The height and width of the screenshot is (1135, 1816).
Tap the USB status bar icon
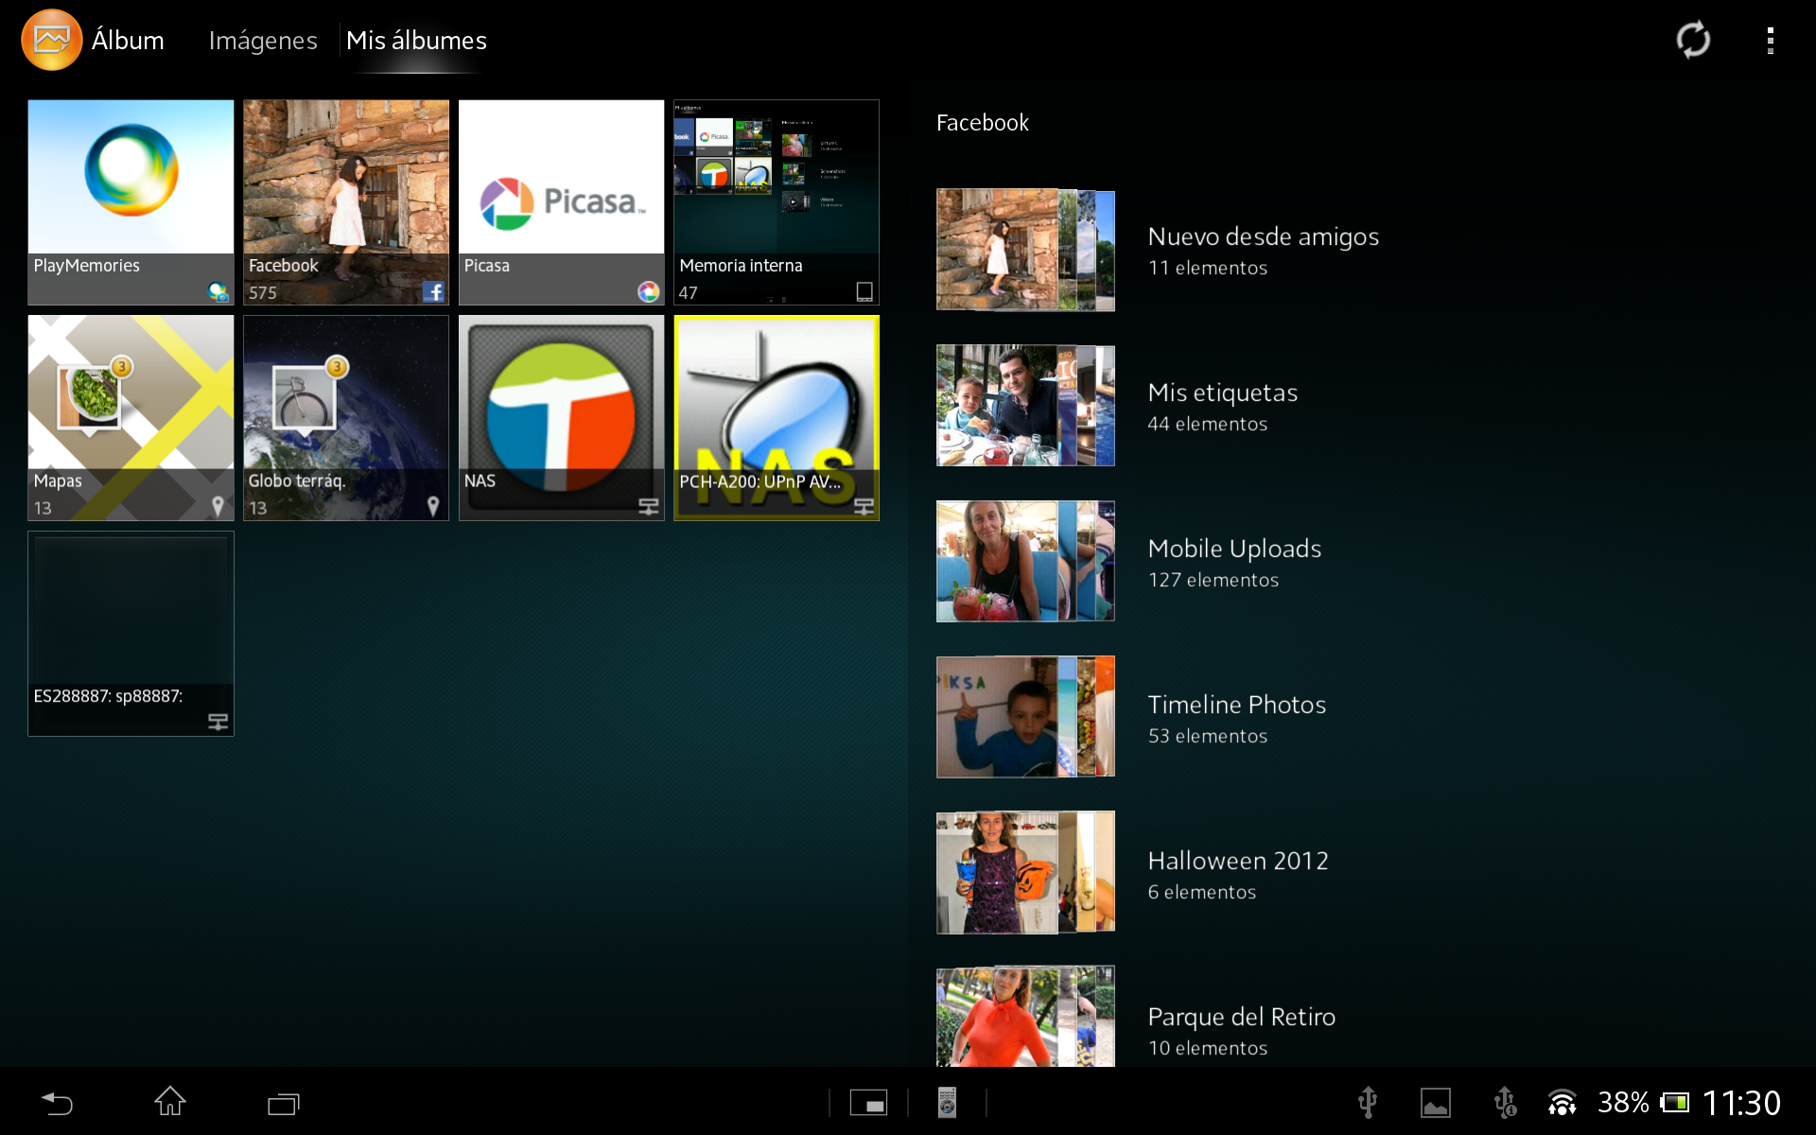1367,1103
